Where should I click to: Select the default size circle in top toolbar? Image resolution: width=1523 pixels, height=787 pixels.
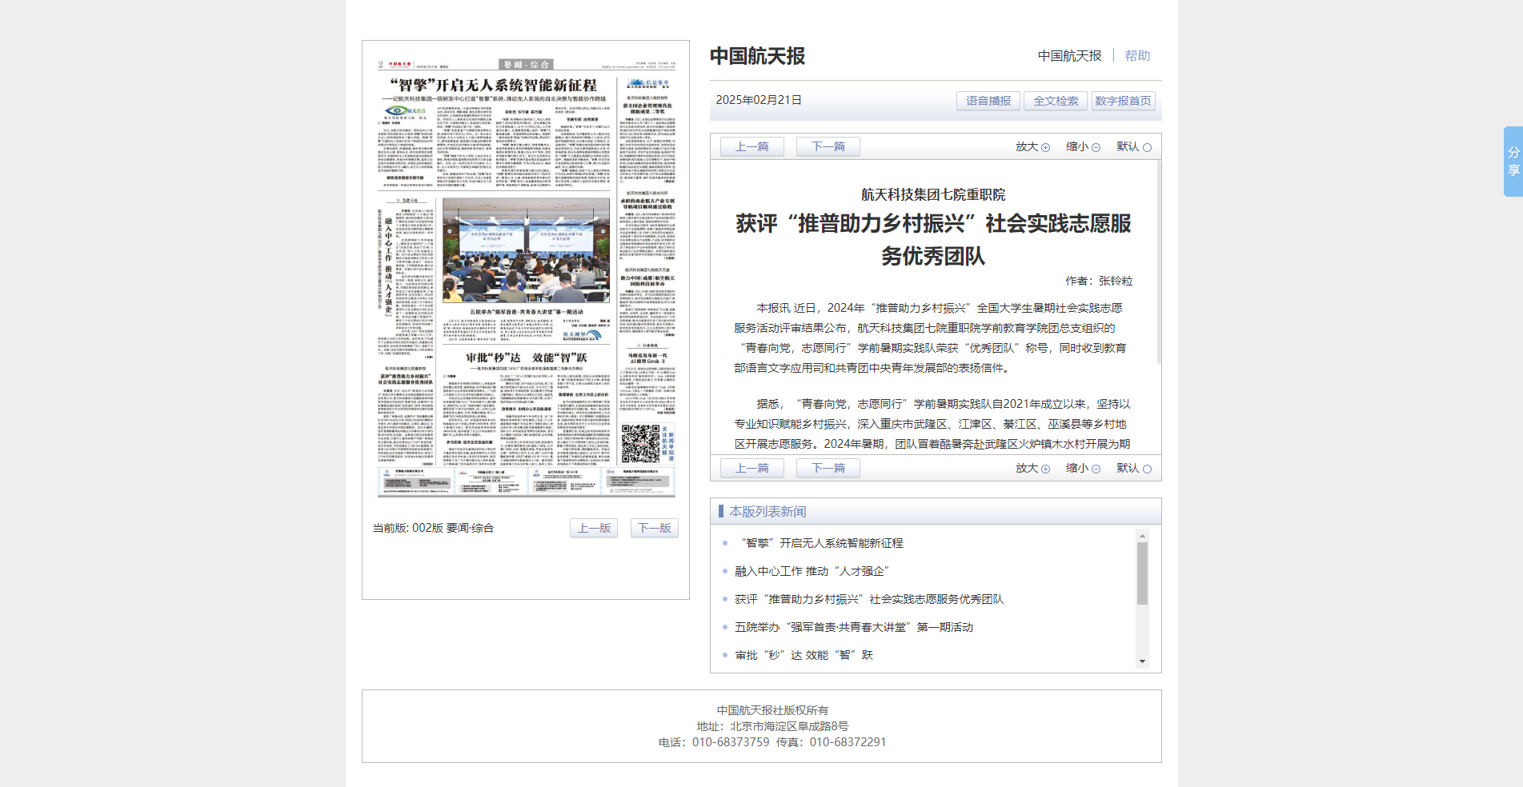1147,147
